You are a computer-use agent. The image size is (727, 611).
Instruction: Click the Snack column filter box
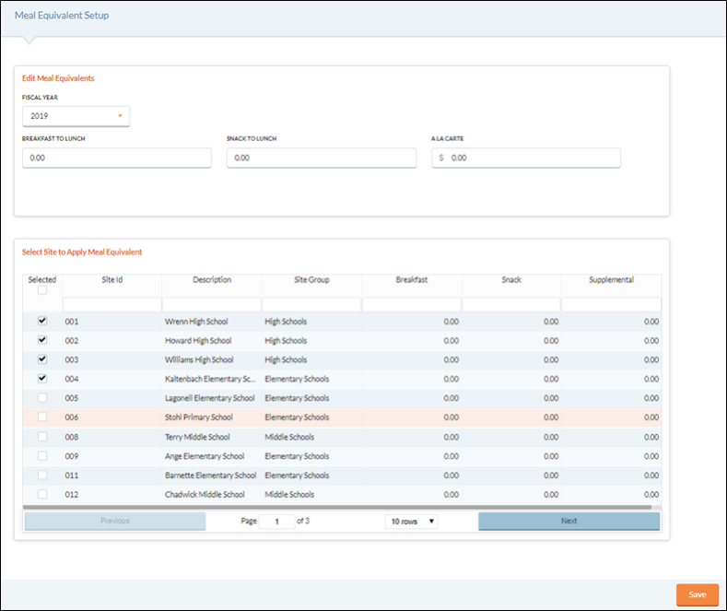coord(511,304)
